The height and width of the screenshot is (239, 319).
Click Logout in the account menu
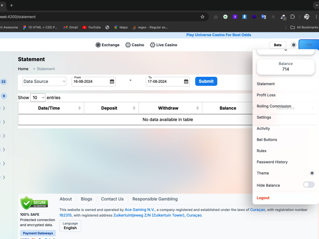[x=263, y=198]
